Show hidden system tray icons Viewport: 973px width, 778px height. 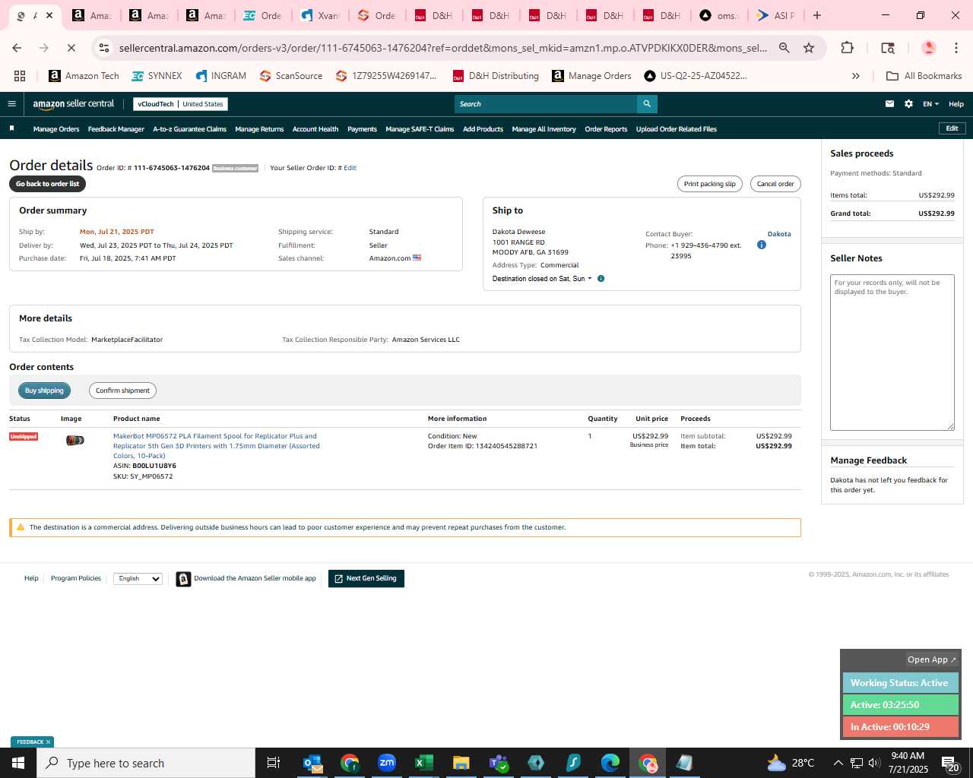tap(838, 763)
